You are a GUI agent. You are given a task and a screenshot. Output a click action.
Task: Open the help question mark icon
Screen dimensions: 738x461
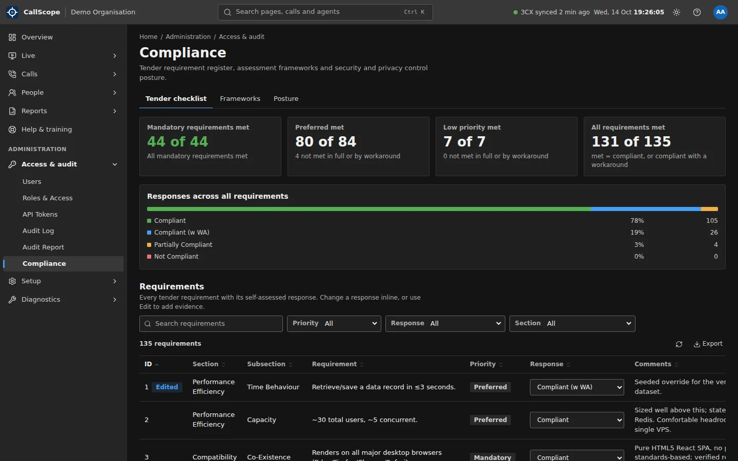tap(697, 12)
